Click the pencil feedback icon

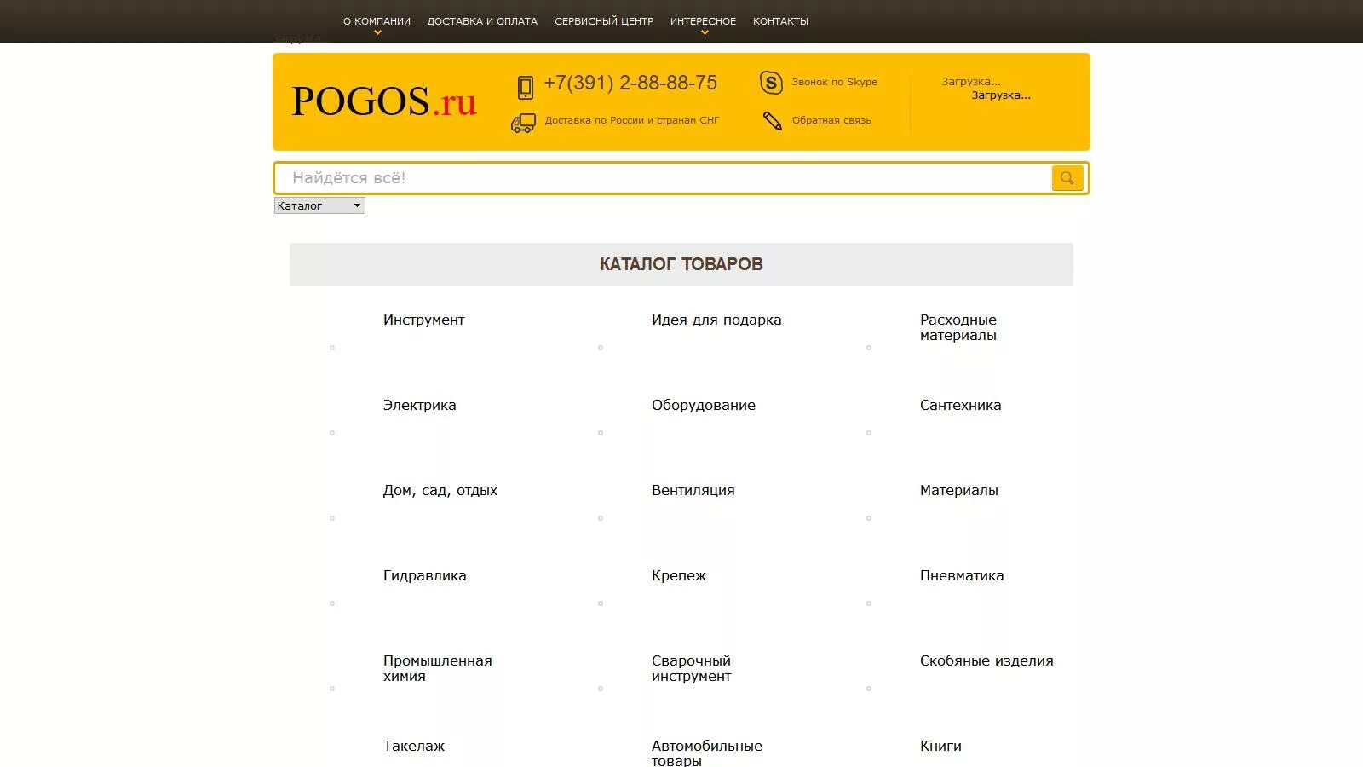point(773,121)
